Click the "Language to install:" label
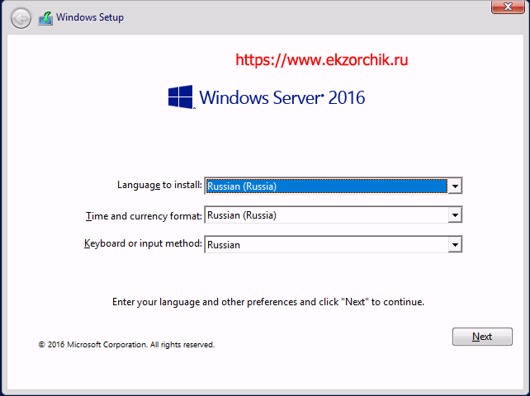 pos(159,185)
